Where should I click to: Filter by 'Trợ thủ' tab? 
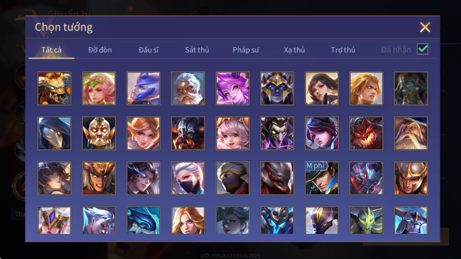pyautogui.click(x=343, y=50)
